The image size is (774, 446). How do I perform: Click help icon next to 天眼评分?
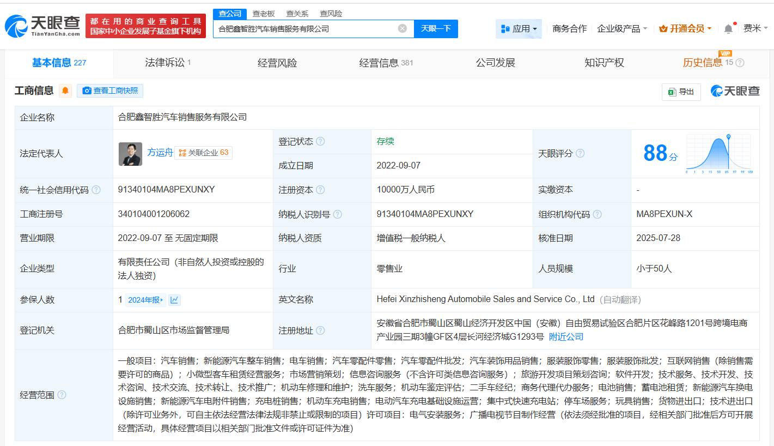[x=580, y=154]
